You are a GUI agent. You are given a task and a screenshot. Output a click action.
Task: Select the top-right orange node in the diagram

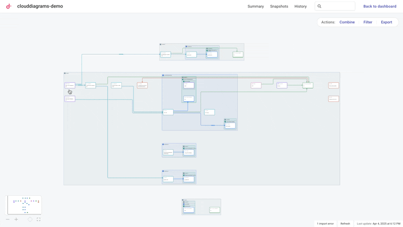coord(333,85)
